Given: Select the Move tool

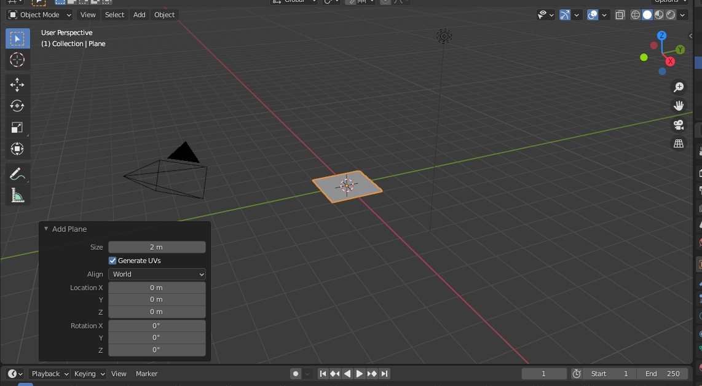Looking at the screenshot, I should click(x=17, y=85).
